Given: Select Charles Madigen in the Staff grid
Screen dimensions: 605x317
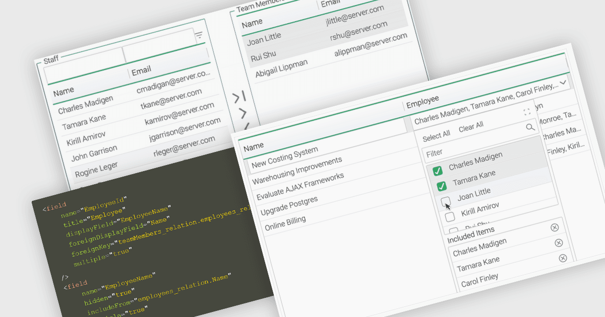Looking at the screenshot, I should point(86,105).
